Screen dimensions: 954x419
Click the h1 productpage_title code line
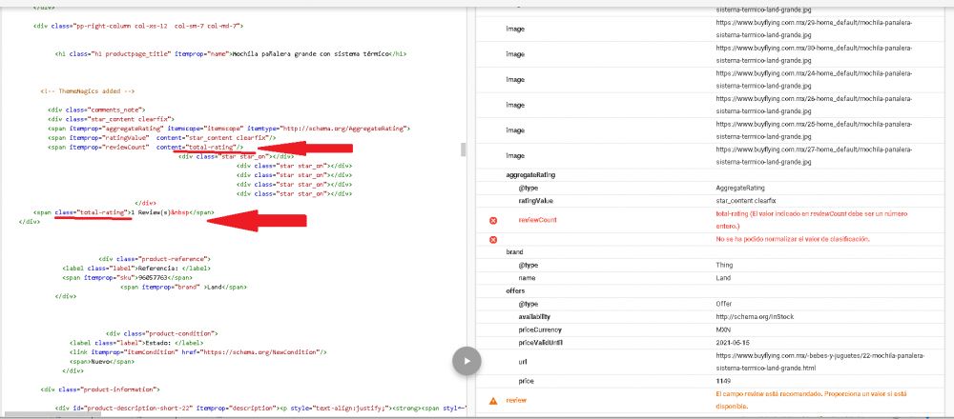(x=230, y=54)
